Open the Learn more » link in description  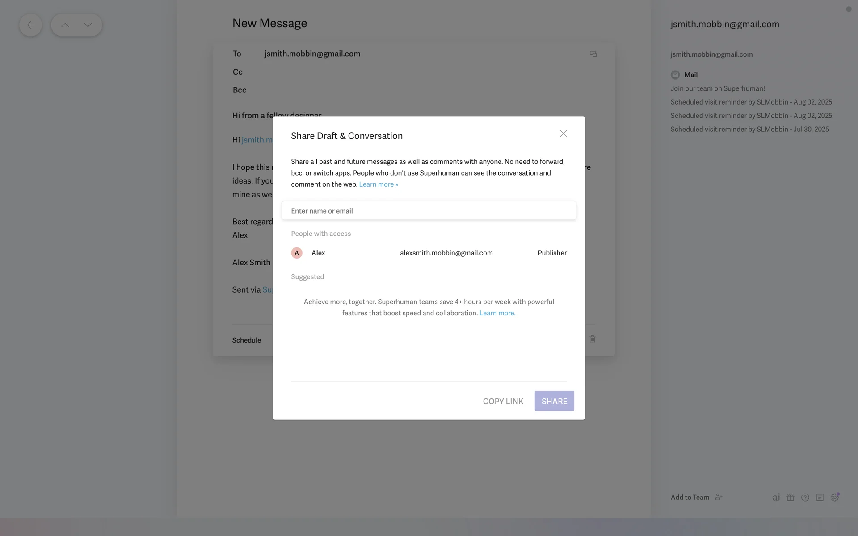378,184
